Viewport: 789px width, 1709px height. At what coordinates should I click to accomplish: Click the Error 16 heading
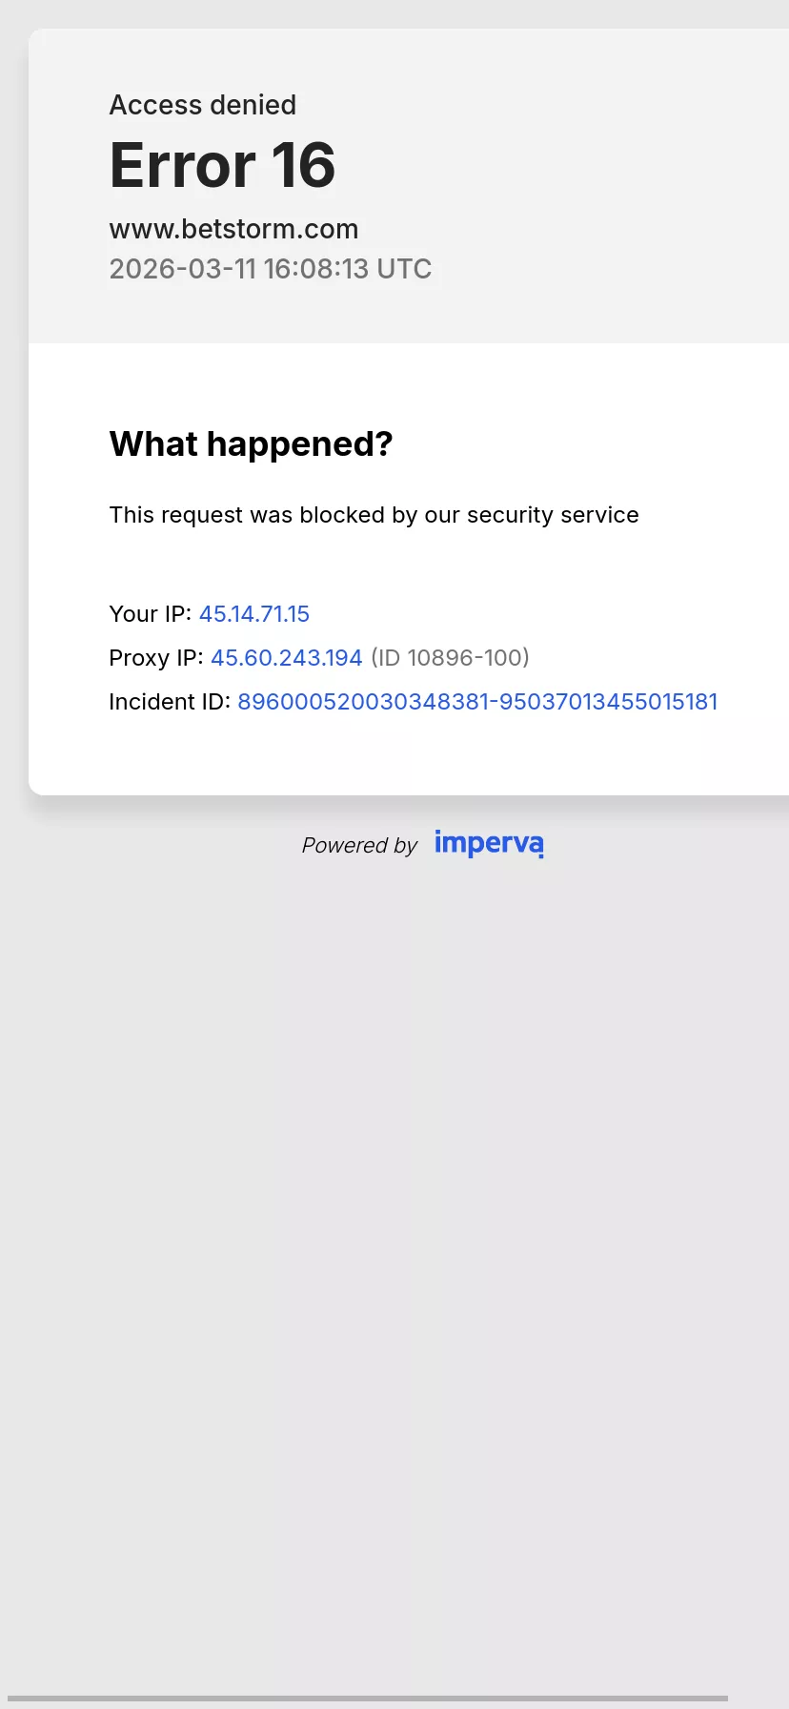pos(222,165)
